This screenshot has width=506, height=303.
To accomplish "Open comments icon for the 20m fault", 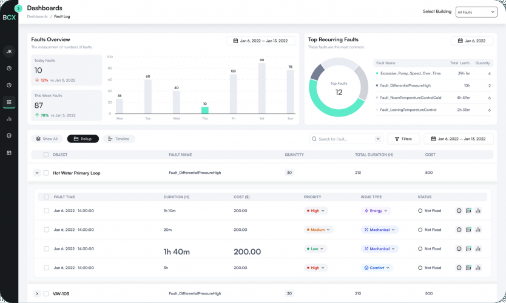I will (468, 230).
